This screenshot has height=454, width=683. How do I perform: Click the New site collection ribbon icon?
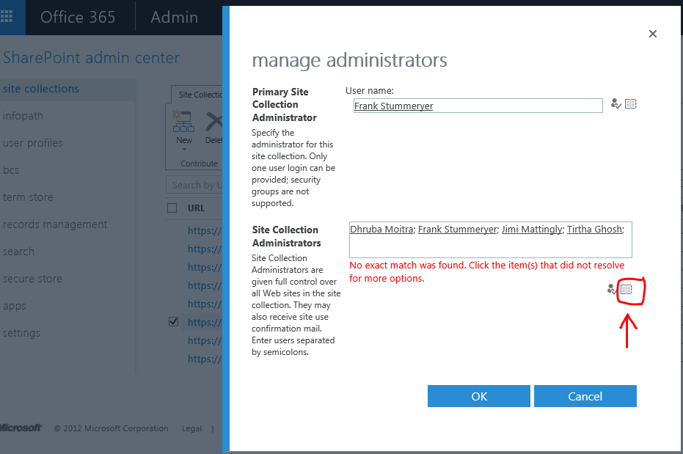[x=184, y=122]
